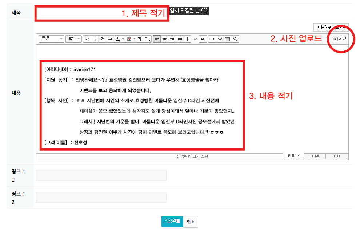The width and height of the screenshot is (356, 238).
Task: Open the 돋움 font family dropdown
Action: (x=52, y=39)
